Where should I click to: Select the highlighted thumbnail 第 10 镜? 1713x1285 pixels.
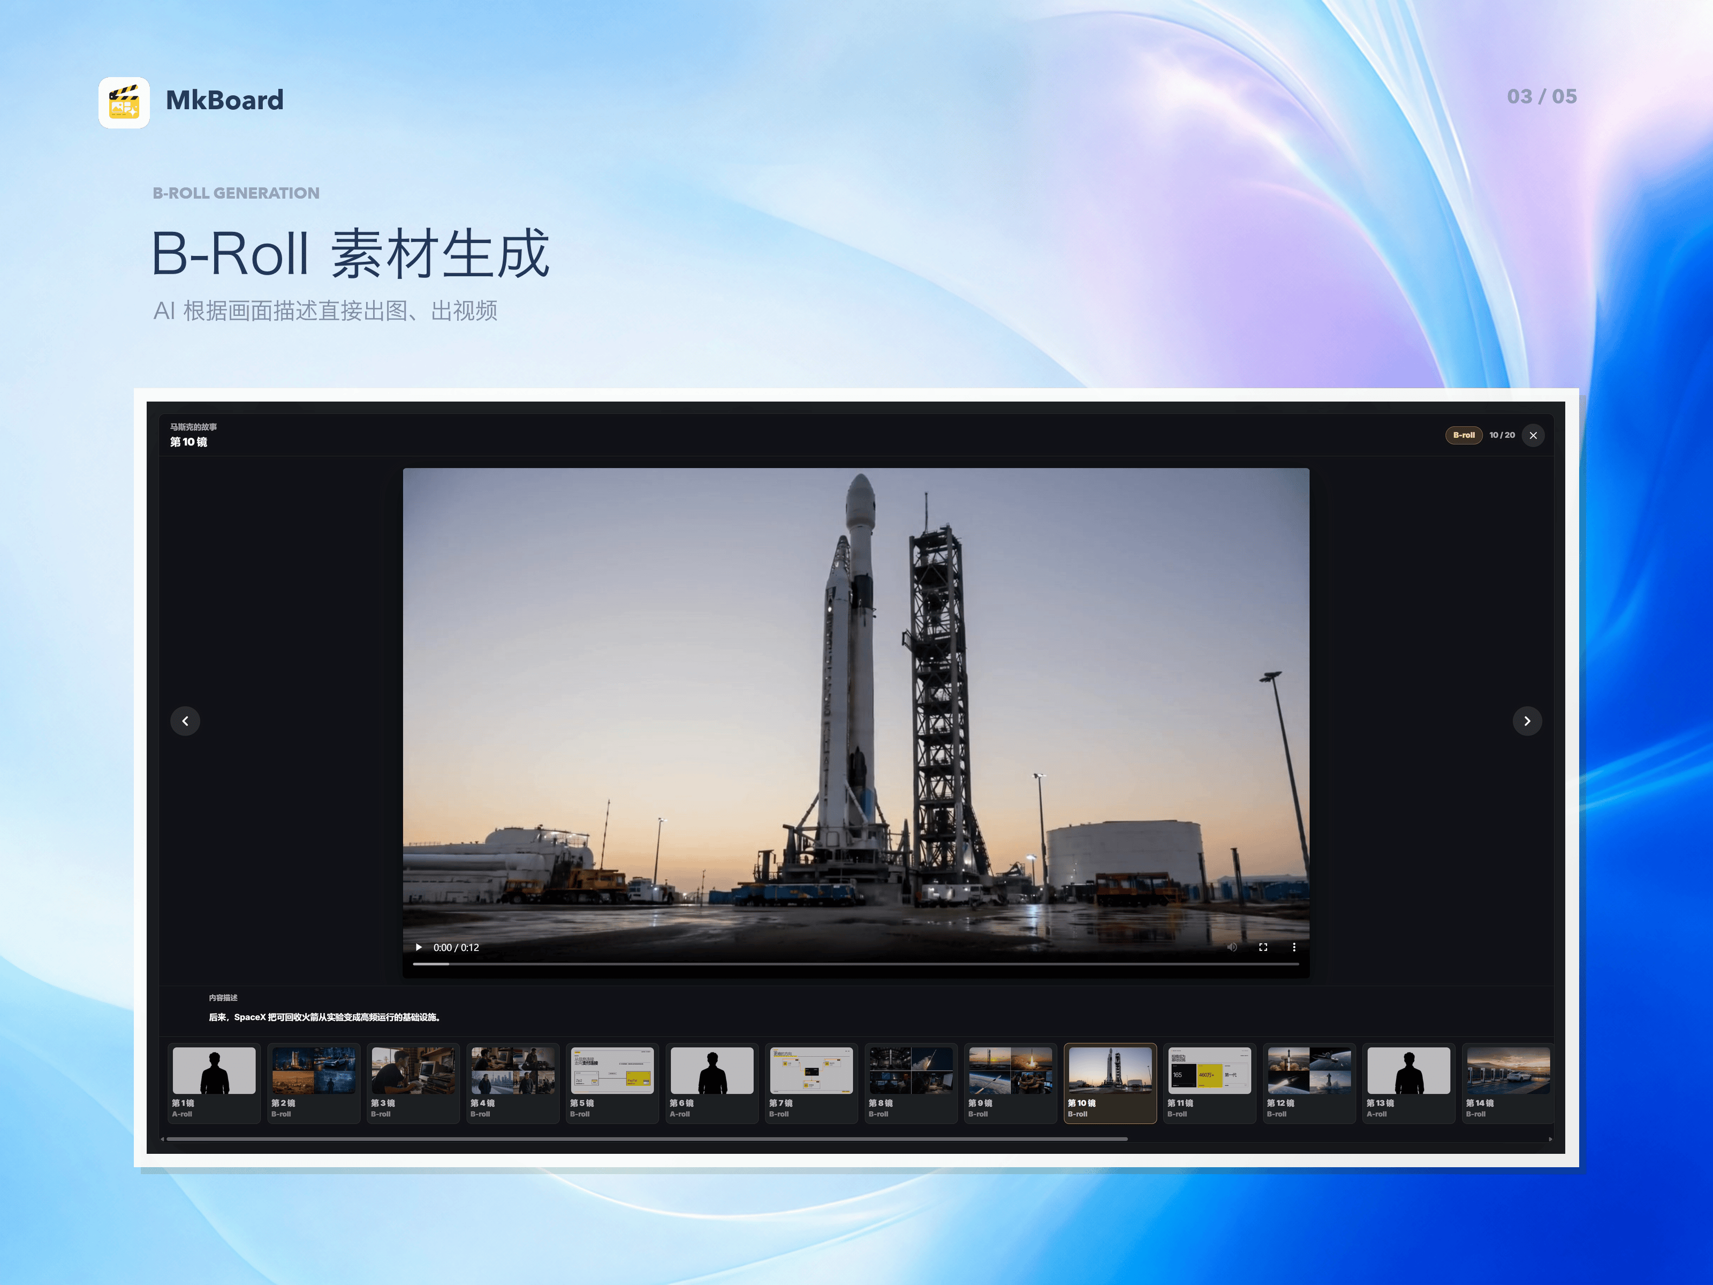(x=1111, y=1083)
